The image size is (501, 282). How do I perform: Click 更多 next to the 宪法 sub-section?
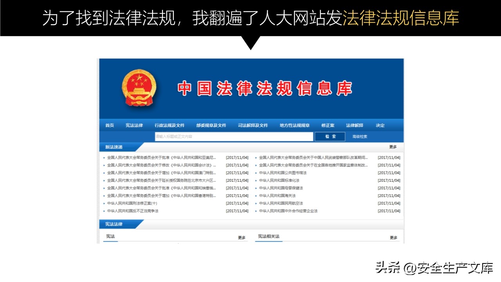point(242,238)
